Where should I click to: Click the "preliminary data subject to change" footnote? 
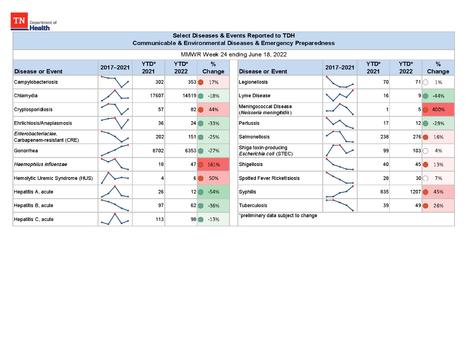coord(278,215)
